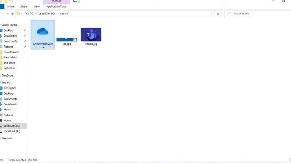Select Quick access in navigation pane
291x163 pixels.
coord(9,25)
